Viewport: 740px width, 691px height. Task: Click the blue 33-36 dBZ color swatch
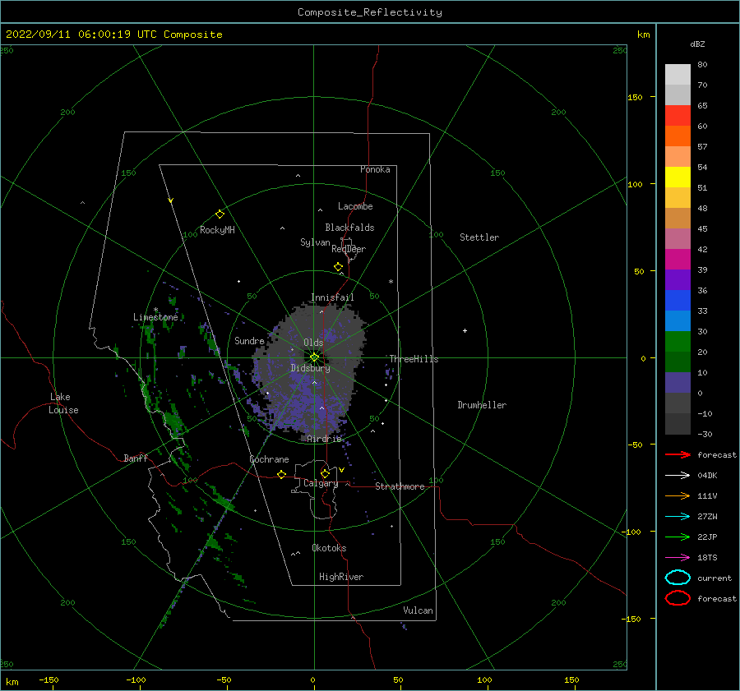point(678,301)
